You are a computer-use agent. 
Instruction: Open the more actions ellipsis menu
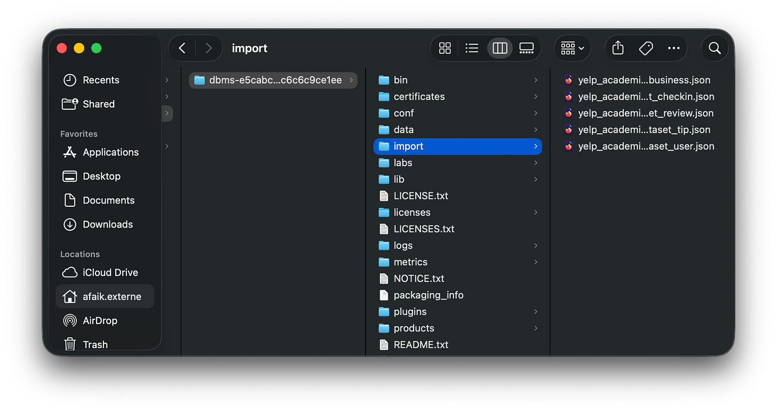(673, 48)
